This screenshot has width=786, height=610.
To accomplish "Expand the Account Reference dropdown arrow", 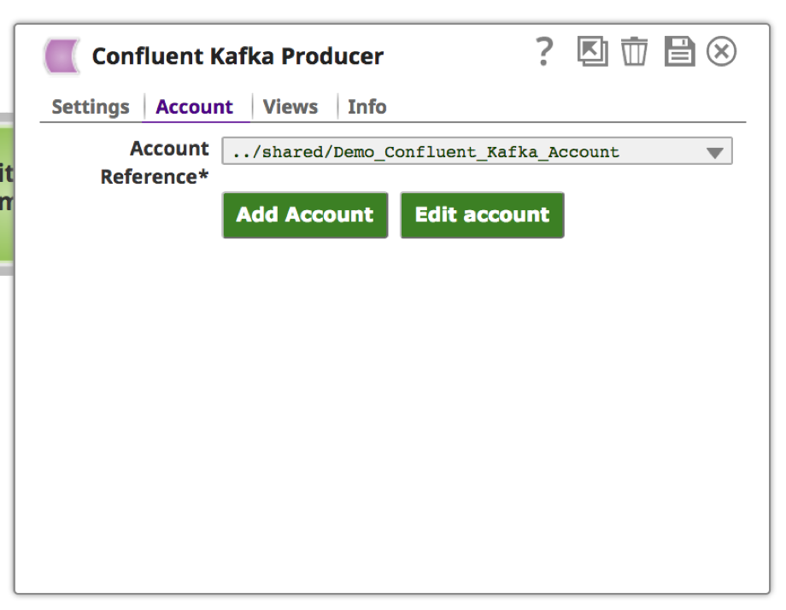I will (714, 152).
